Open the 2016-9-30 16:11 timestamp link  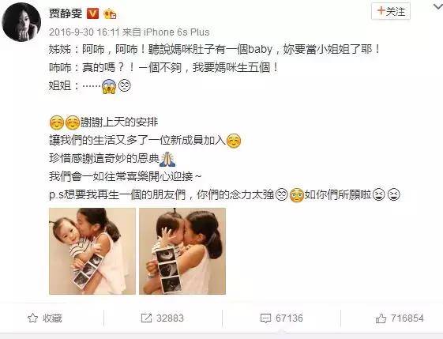pos(84,32)
